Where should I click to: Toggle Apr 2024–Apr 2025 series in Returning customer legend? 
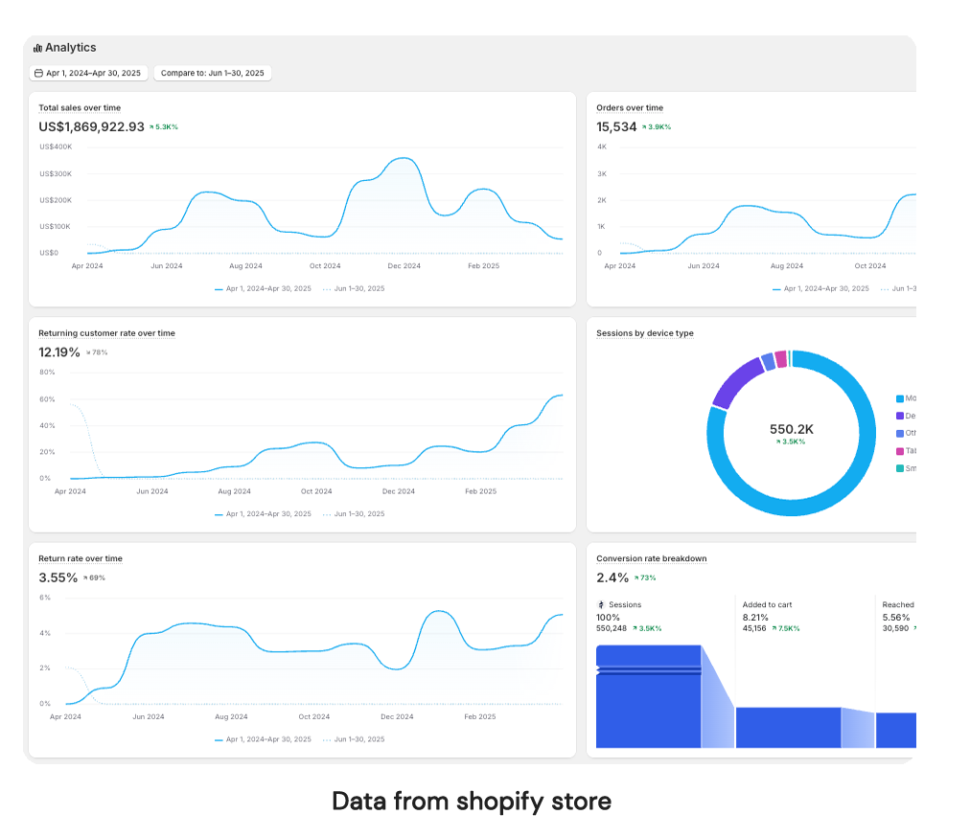coord(268,514)
